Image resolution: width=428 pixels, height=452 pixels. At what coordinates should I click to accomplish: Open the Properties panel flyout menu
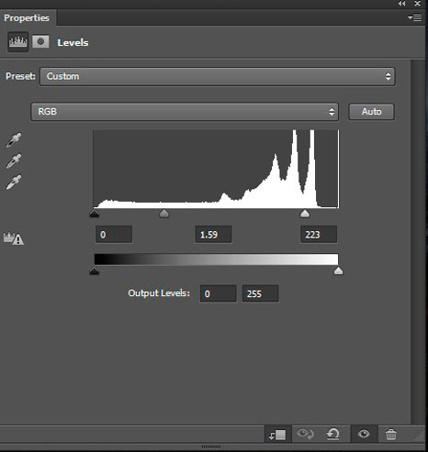pos(415,18)
